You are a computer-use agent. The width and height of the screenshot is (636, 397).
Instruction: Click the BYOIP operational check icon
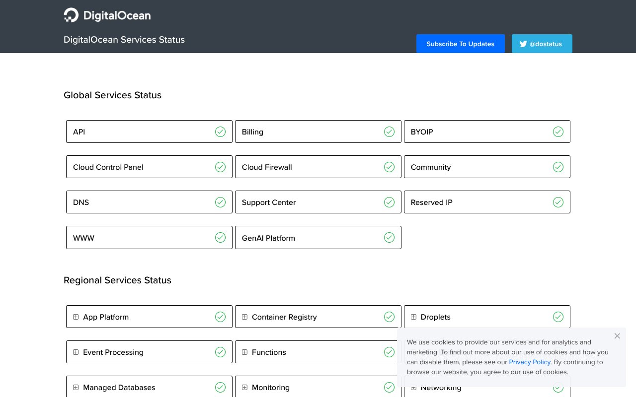tap(558, 132)
